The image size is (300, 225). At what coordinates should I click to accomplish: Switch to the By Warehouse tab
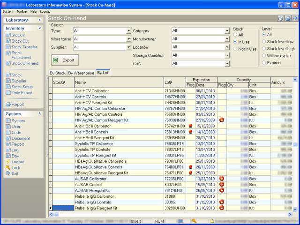point(81,73)
